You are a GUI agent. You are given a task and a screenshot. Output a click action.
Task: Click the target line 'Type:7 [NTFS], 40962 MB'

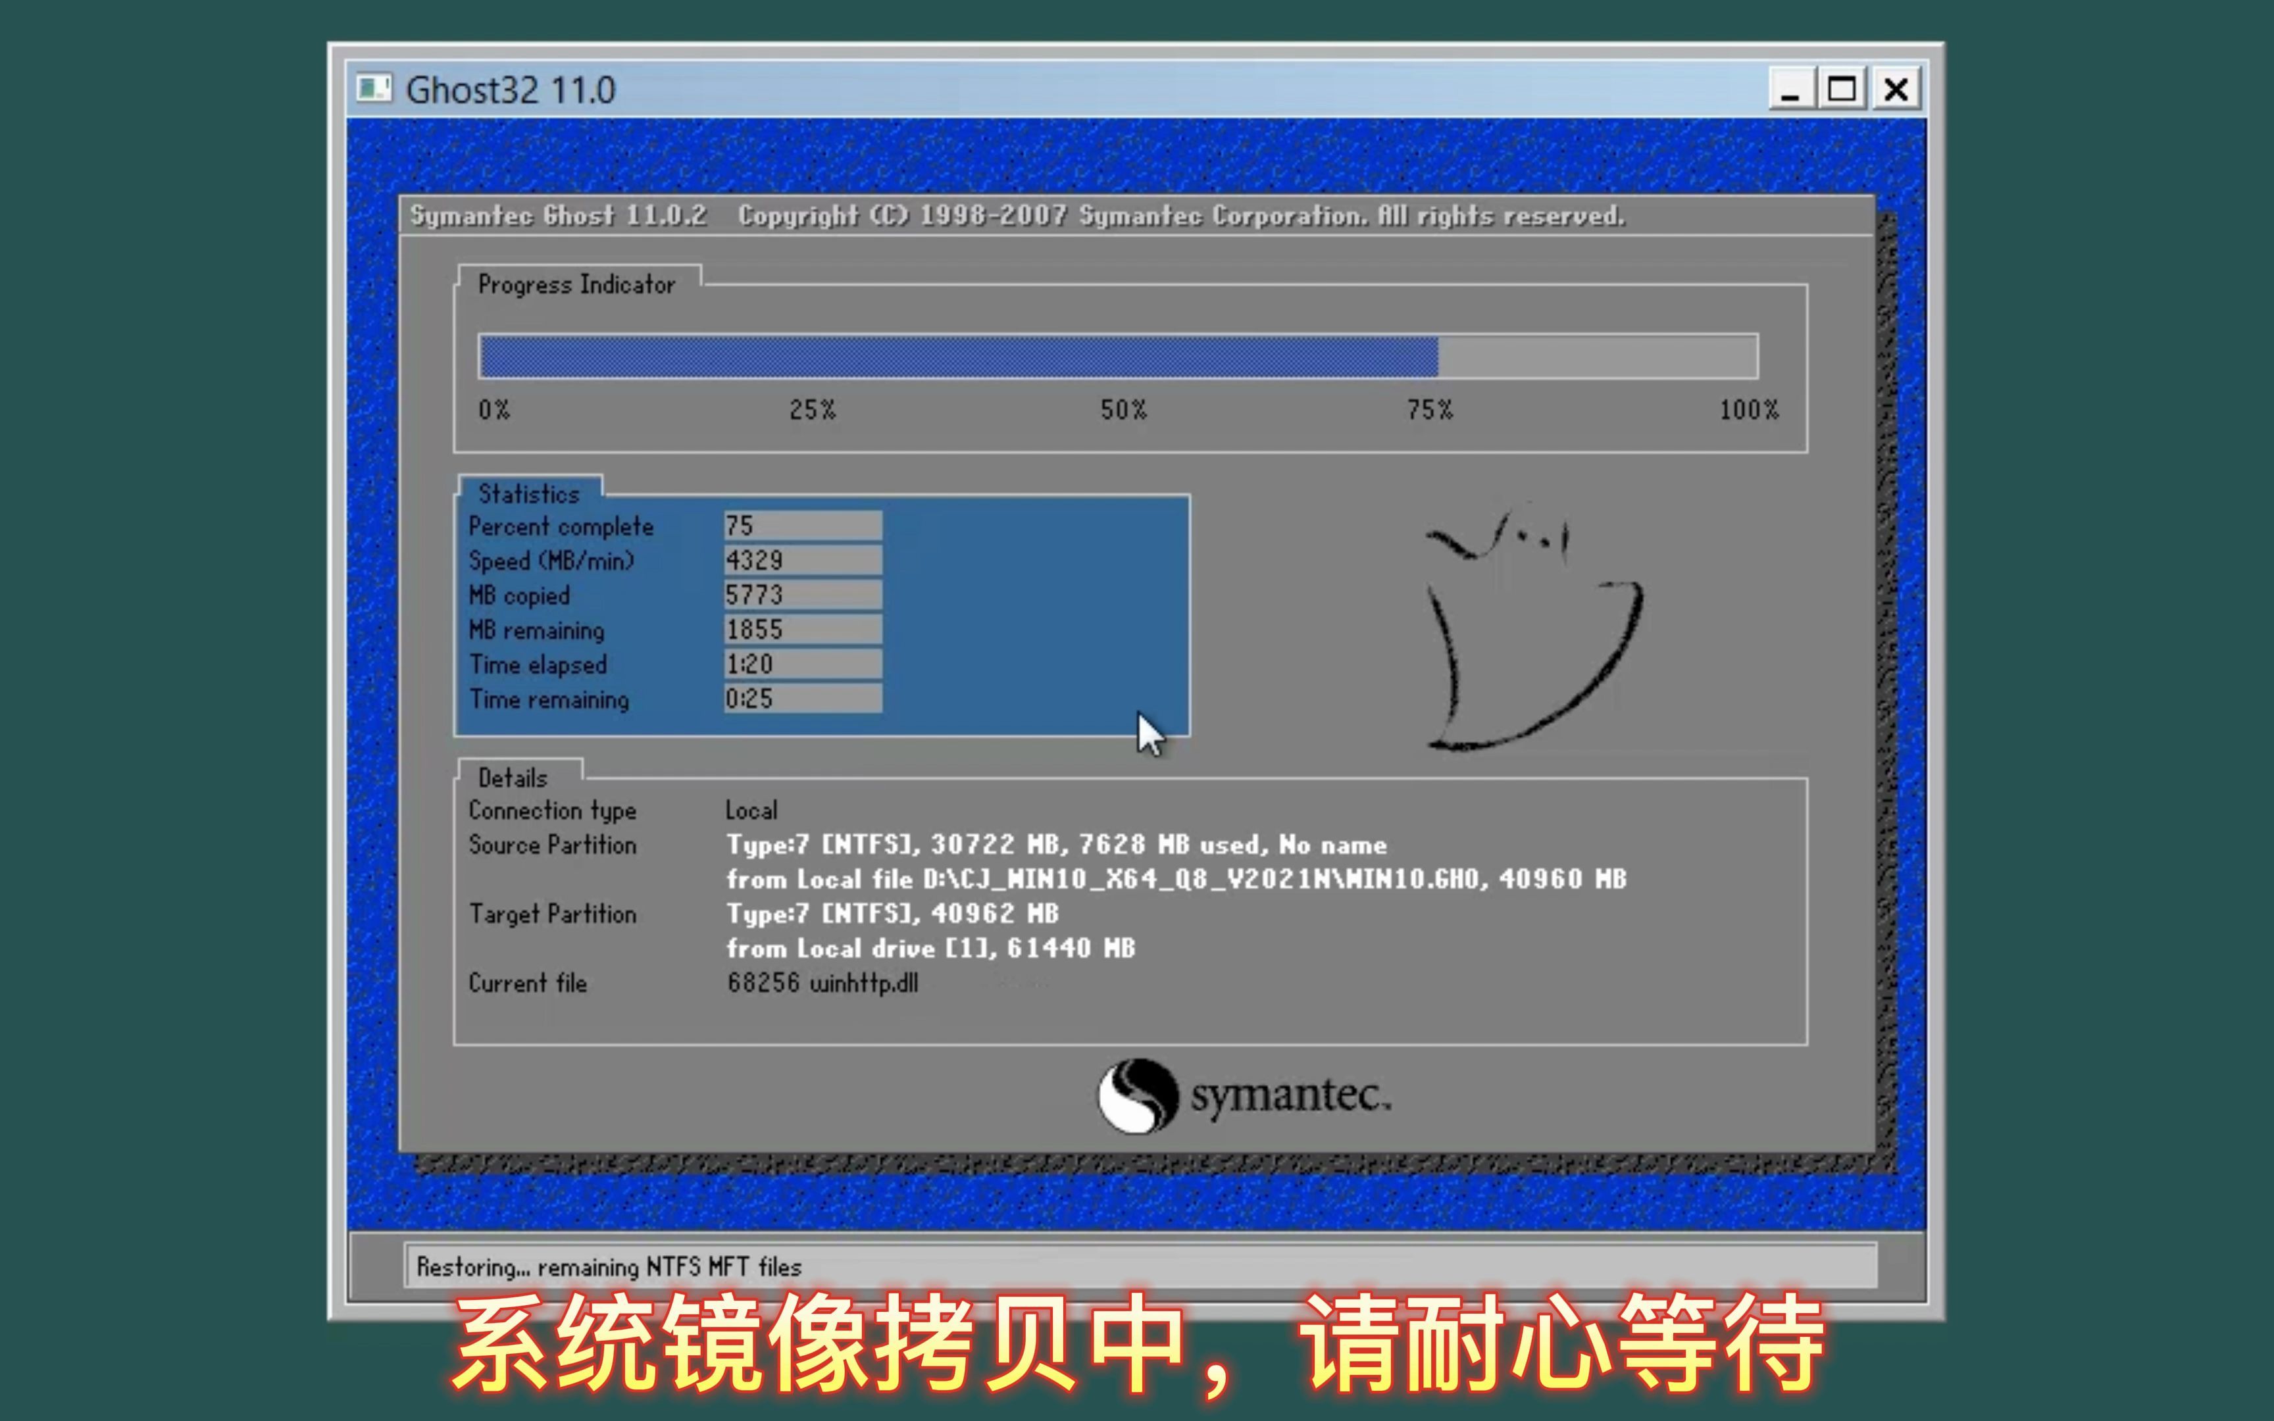point(892,914)
